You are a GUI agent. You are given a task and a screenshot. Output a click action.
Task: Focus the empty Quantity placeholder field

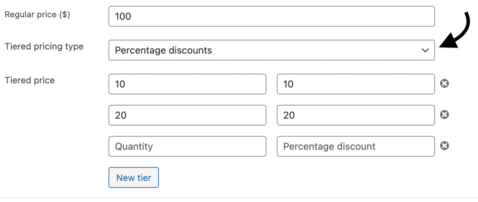(187, 146)
